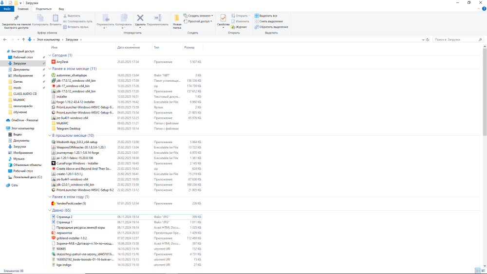Open the Open (Открыть) ribbon dropdown
The image size is (487, 274).
coord(241,16)
